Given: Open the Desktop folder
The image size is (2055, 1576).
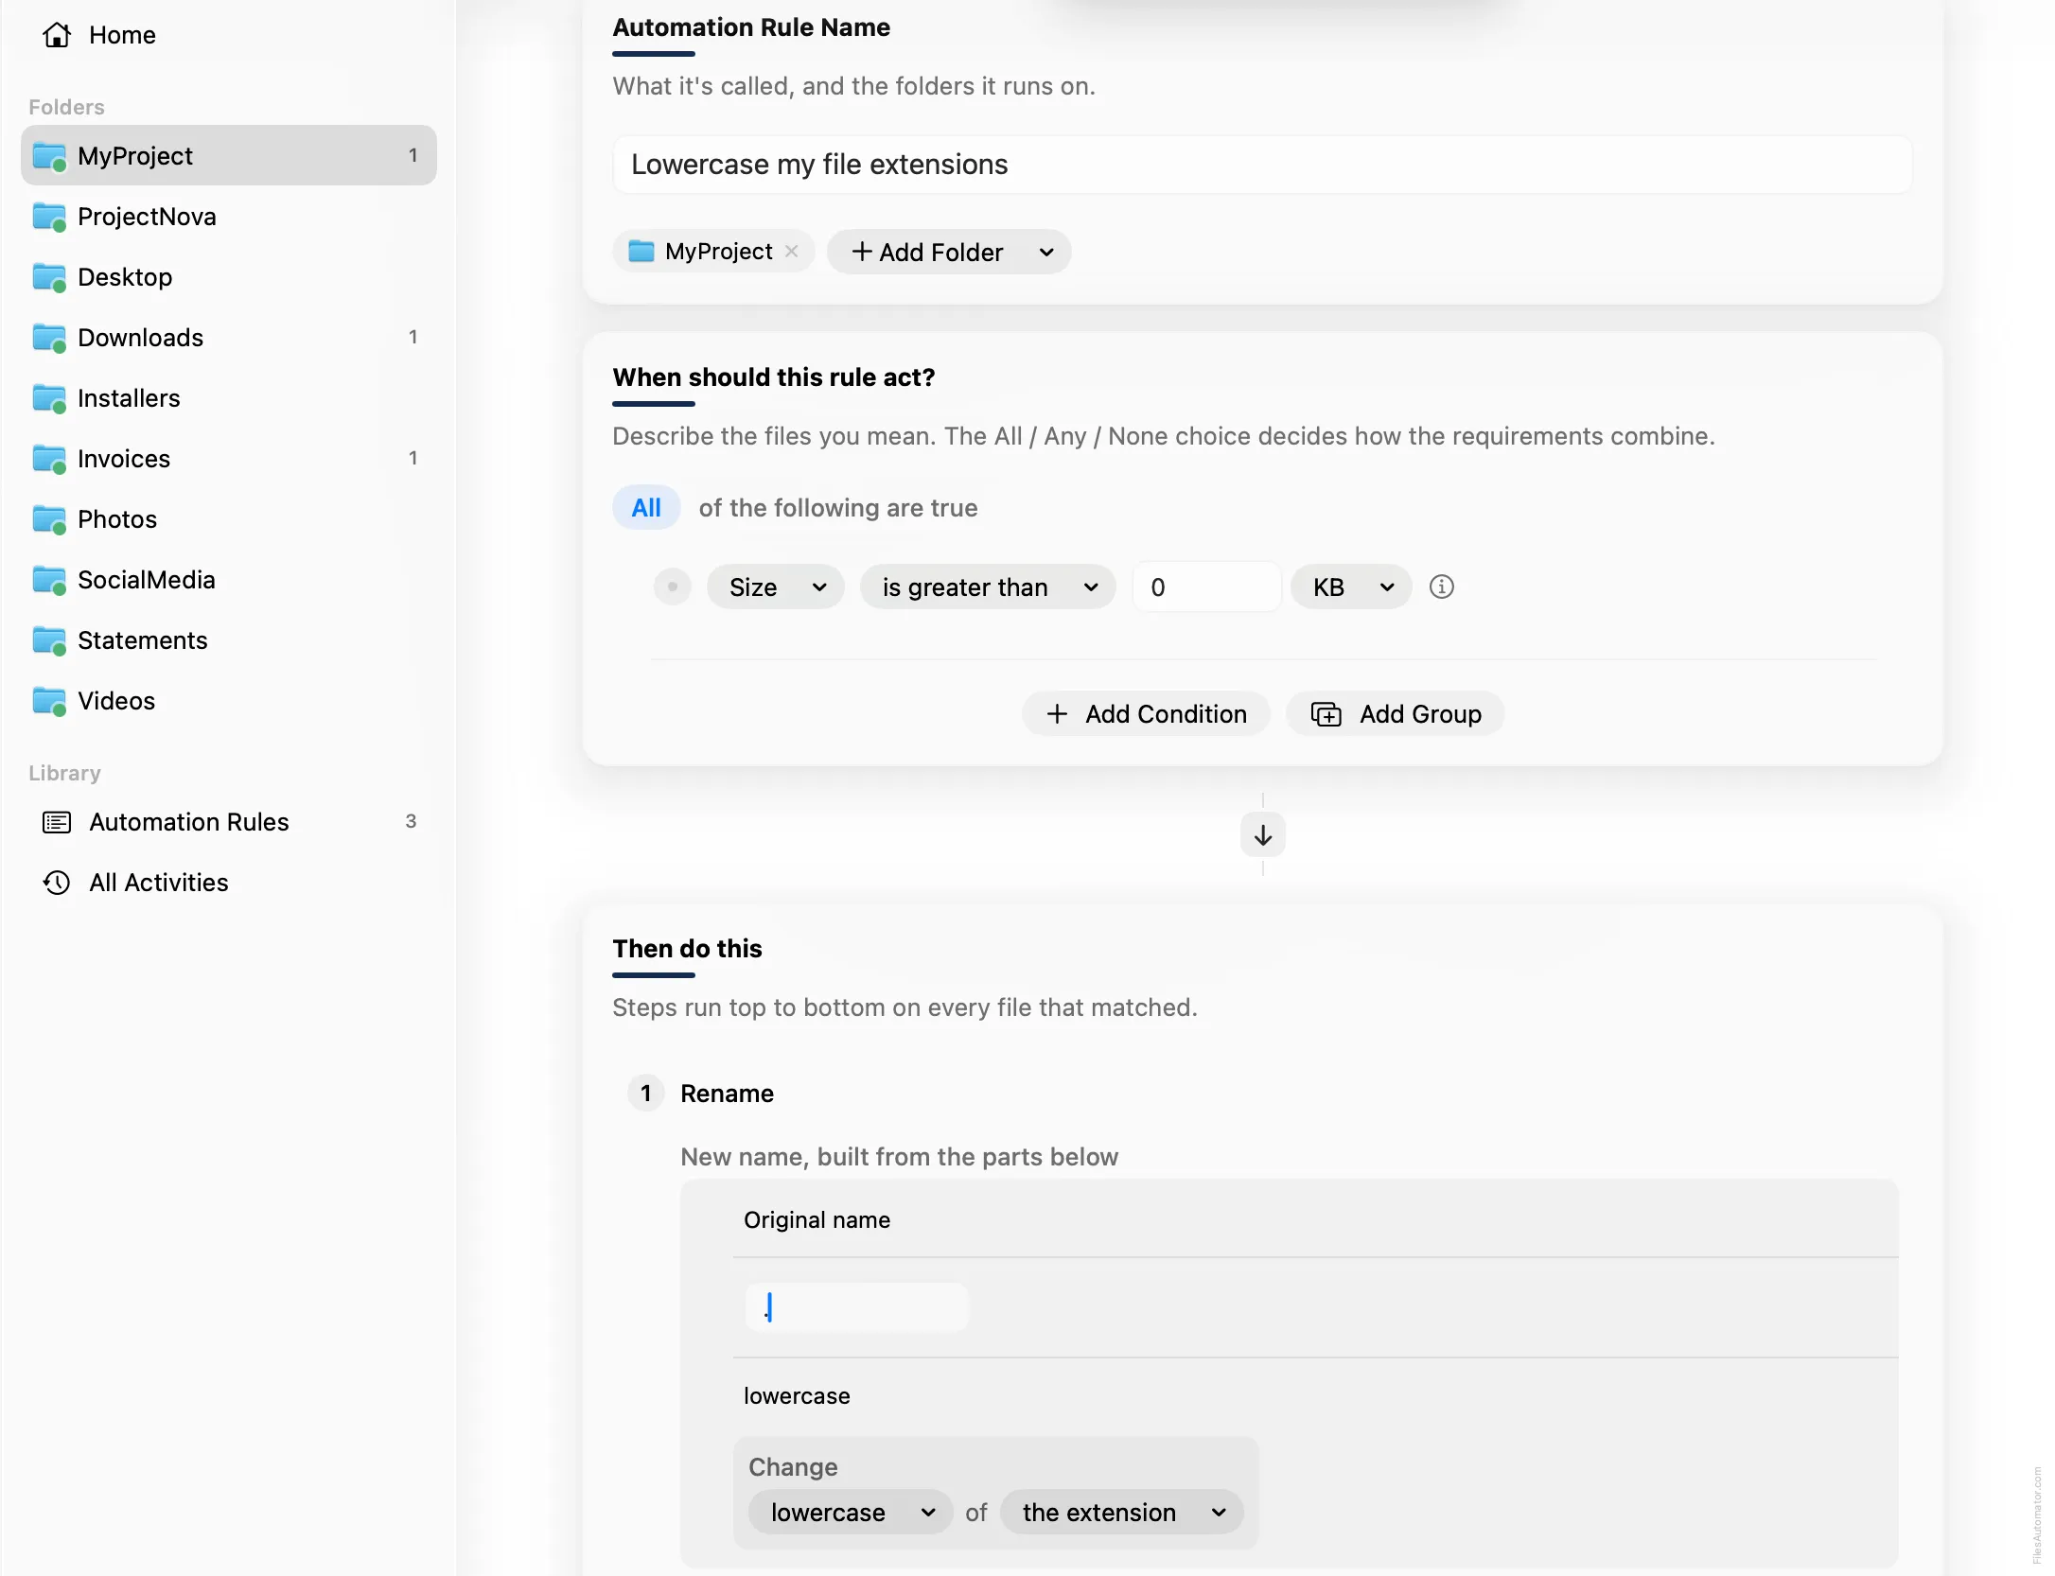Looking at the screenshot, I should click(229, 277).
